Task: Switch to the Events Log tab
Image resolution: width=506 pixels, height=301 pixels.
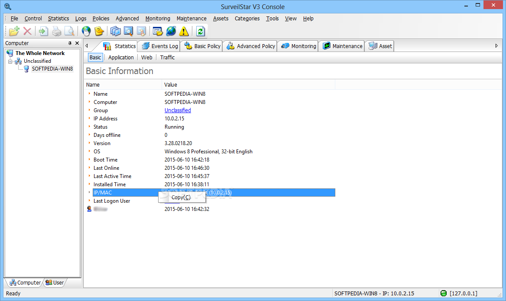Action: click(160, 46)
